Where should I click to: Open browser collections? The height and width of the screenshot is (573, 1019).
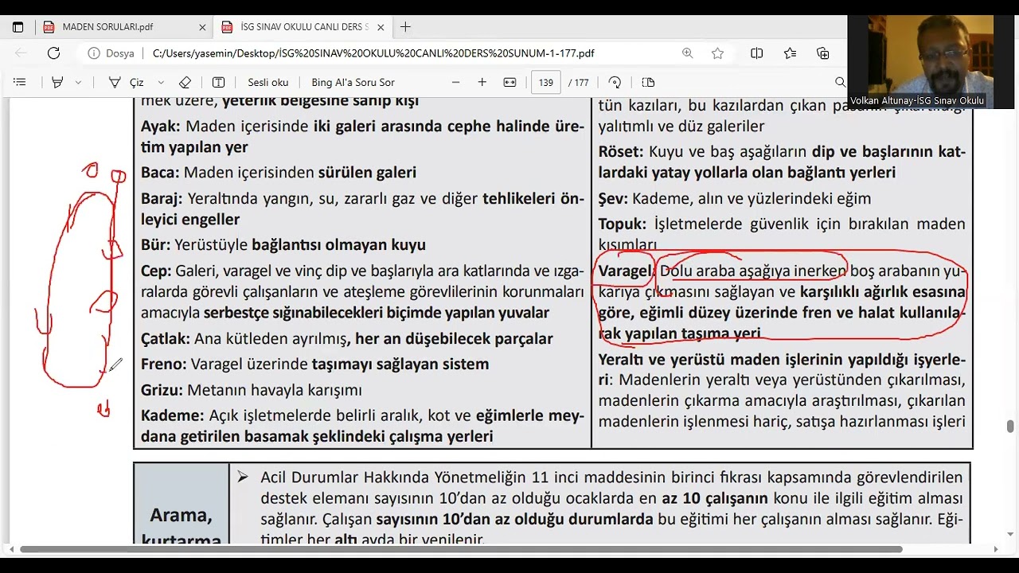[823, 53]
